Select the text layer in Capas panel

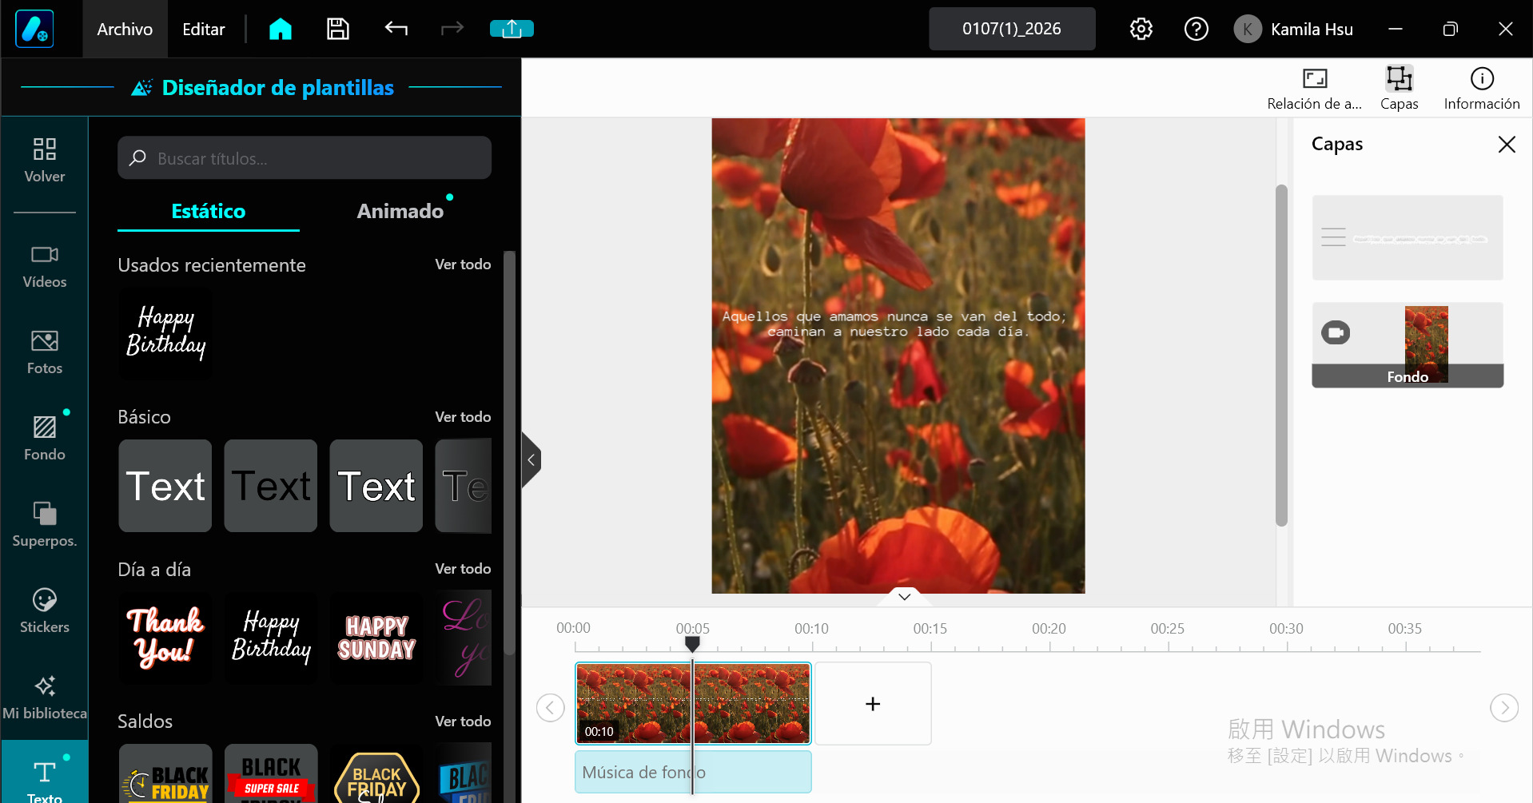1408,238
